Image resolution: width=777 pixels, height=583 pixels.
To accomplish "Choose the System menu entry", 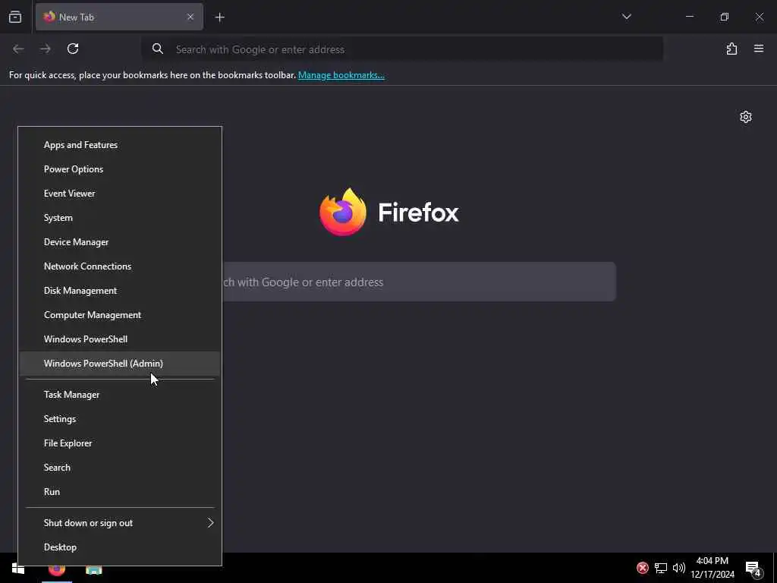I will point(119,218).
